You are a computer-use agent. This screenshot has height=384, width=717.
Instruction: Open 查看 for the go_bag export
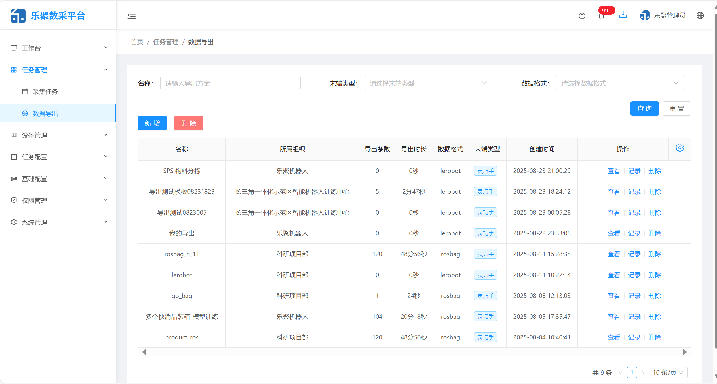tap(613, 296)
